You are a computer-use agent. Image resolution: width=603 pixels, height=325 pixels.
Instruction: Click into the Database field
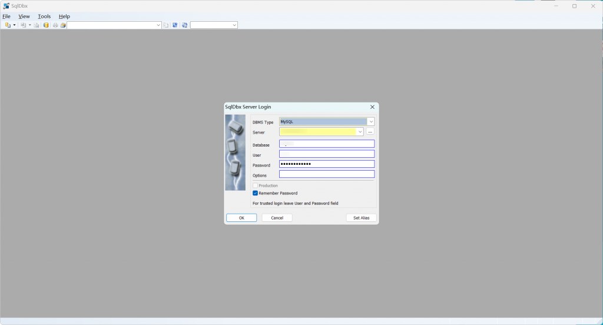[327, 144]
